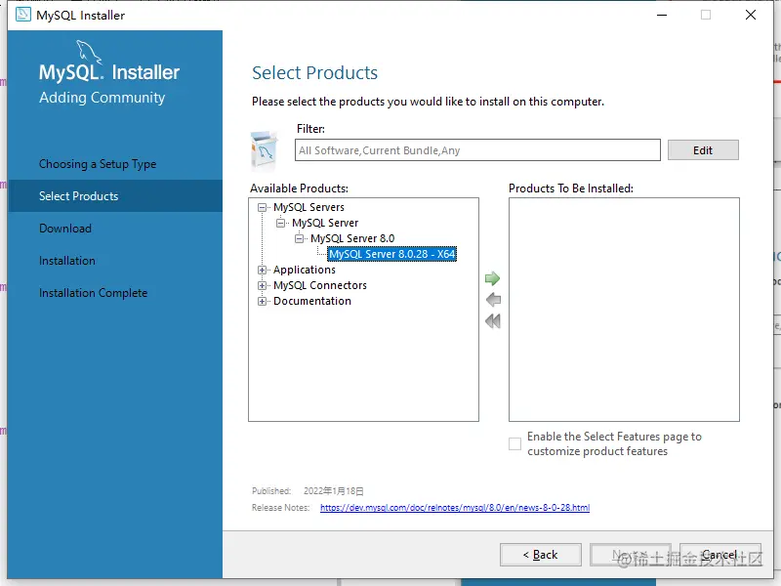Click the Filter text field
The width and height of the screenshot is (781, 586).
coord(477,150)
